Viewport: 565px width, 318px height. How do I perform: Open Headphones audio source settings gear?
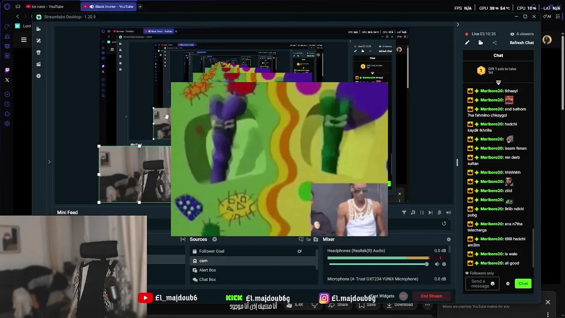point(444,264)
